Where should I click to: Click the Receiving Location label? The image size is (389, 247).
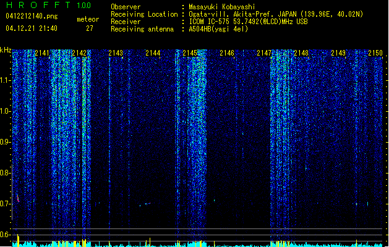point(144,14)
